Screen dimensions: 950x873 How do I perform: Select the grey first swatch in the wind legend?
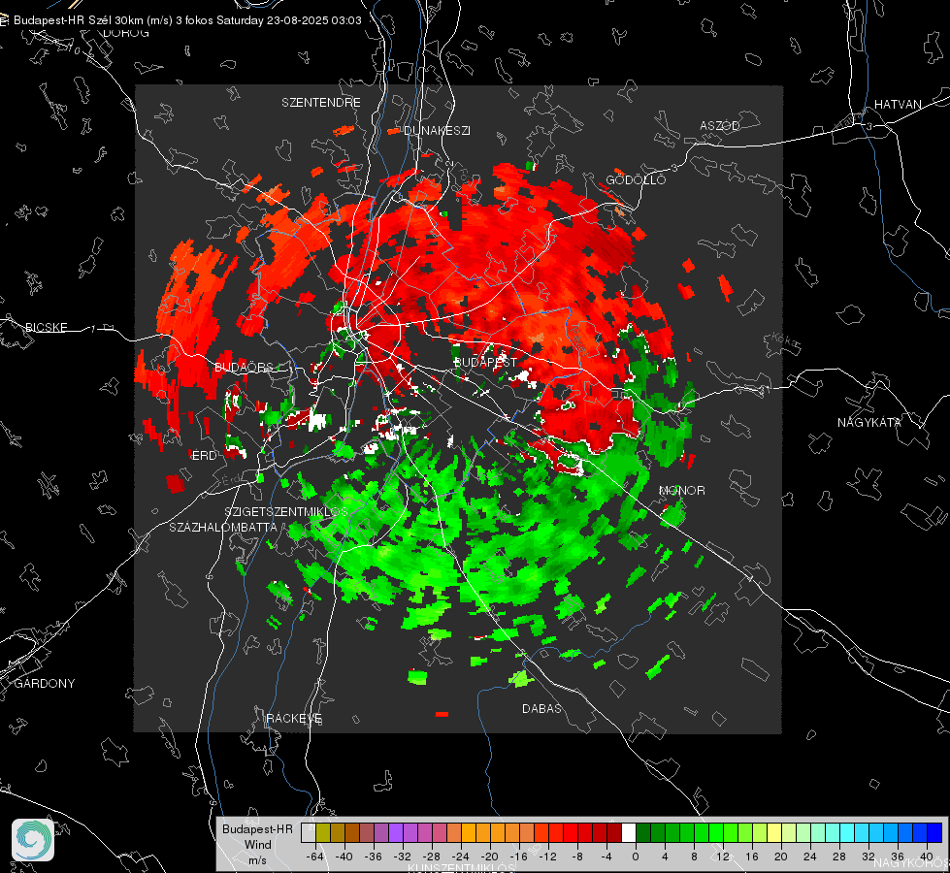308,833
